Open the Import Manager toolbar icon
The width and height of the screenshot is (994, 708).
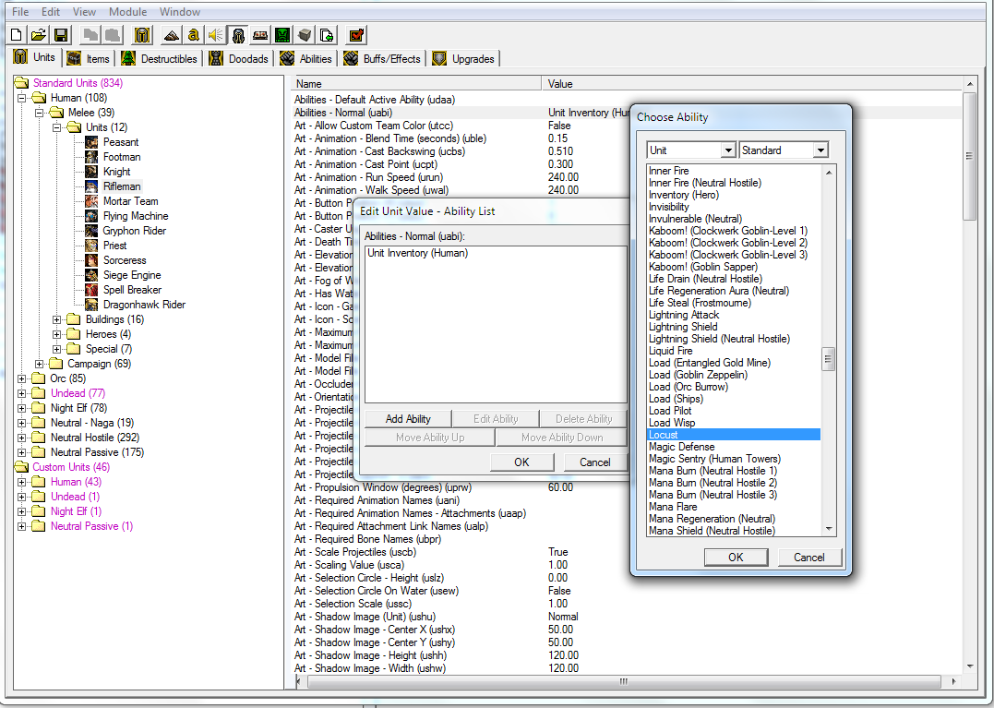327,35
